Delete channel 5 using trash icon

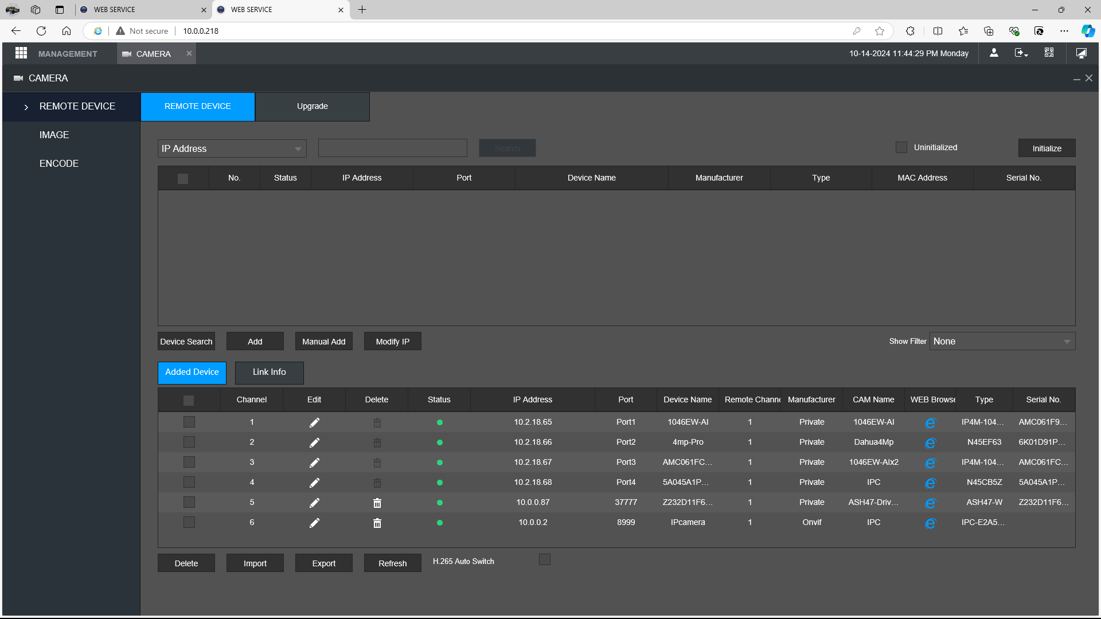click(x=377, y=503)
